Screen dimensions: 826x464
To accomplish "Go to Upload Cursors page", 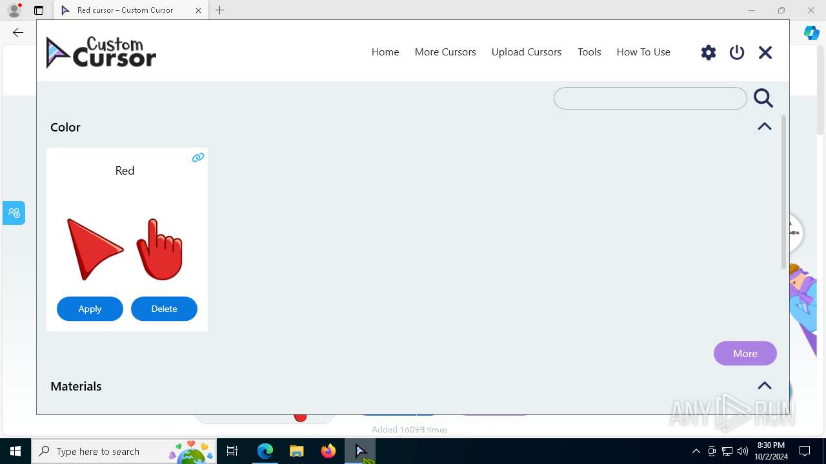I will coord(527,52).
